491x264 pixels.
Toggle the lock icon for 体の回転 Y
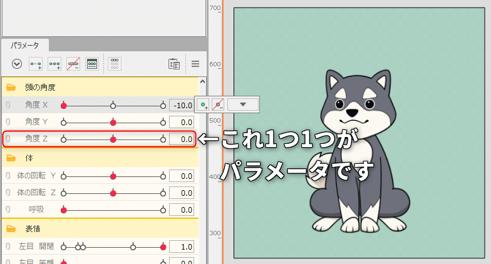click(8, 176)
